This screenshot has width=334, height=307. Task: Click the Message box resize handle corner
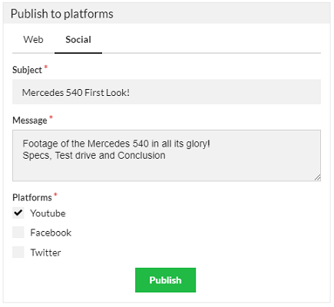click(317, 177)
